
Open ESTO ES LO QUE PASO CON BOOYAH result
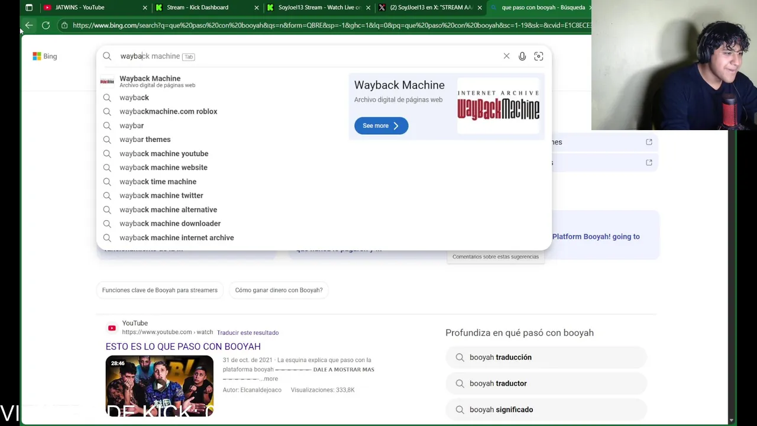(183, 346)
